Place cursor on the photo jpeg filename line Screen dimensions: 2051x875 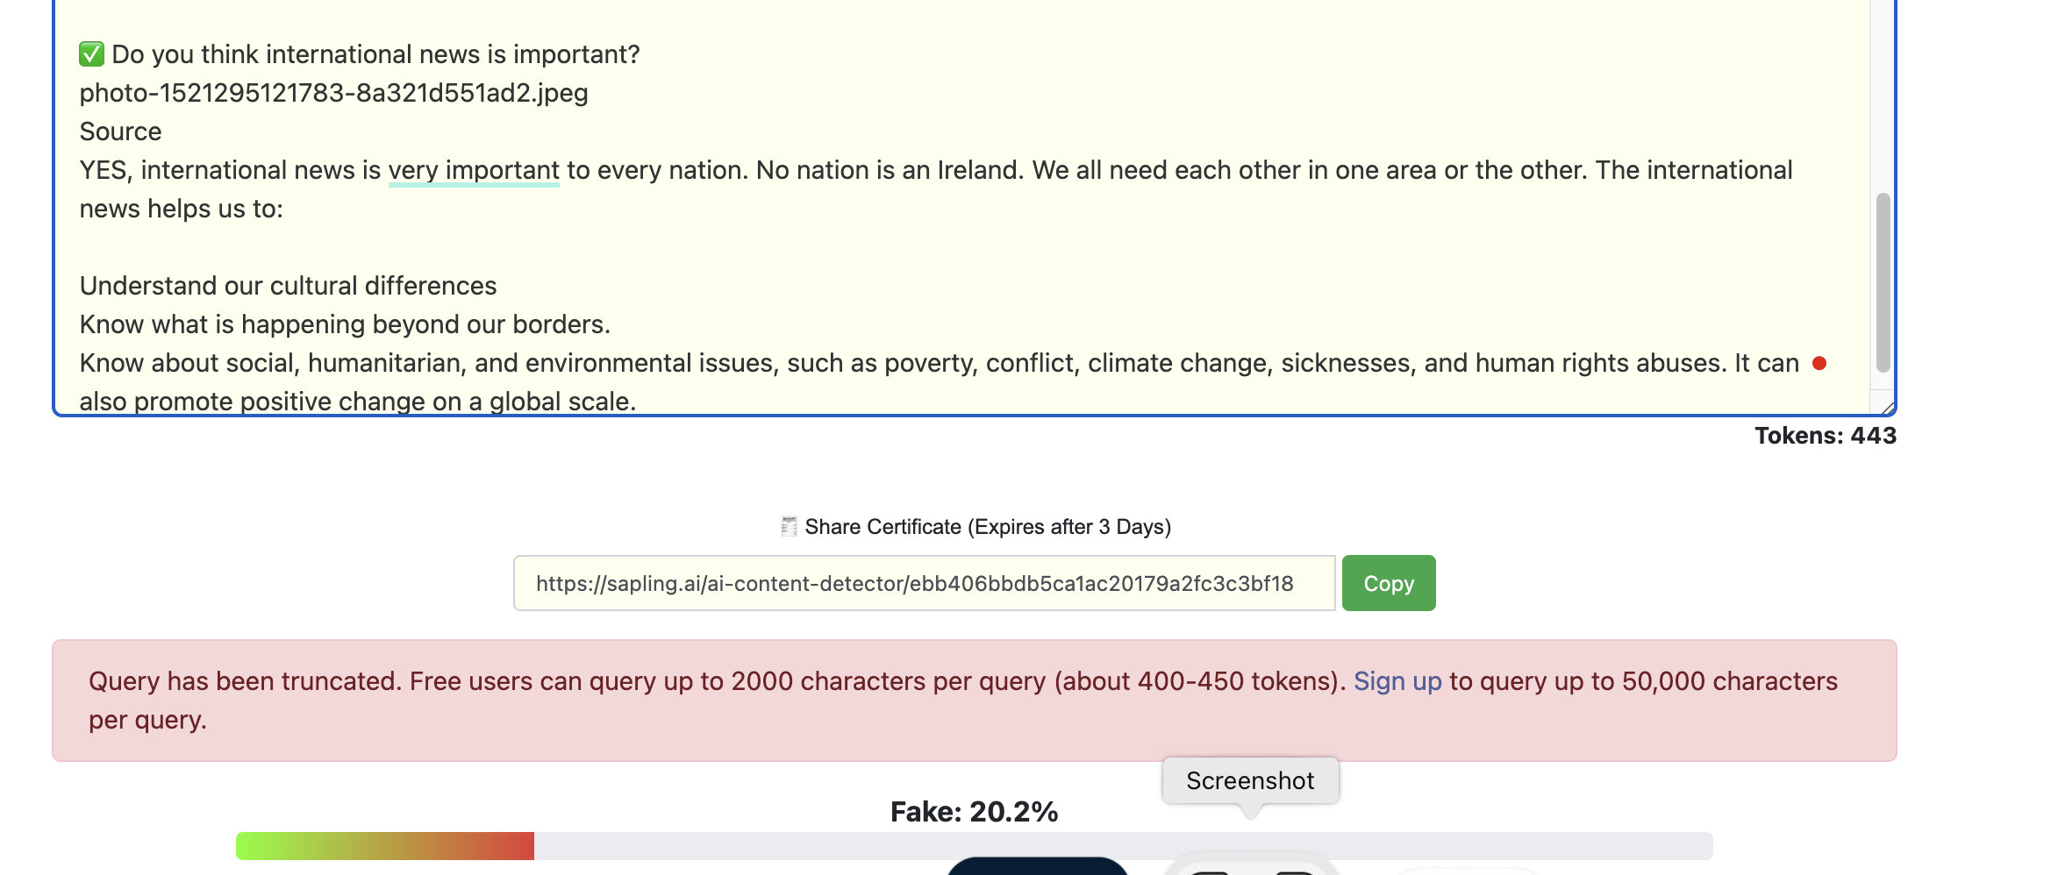point(333,93)
